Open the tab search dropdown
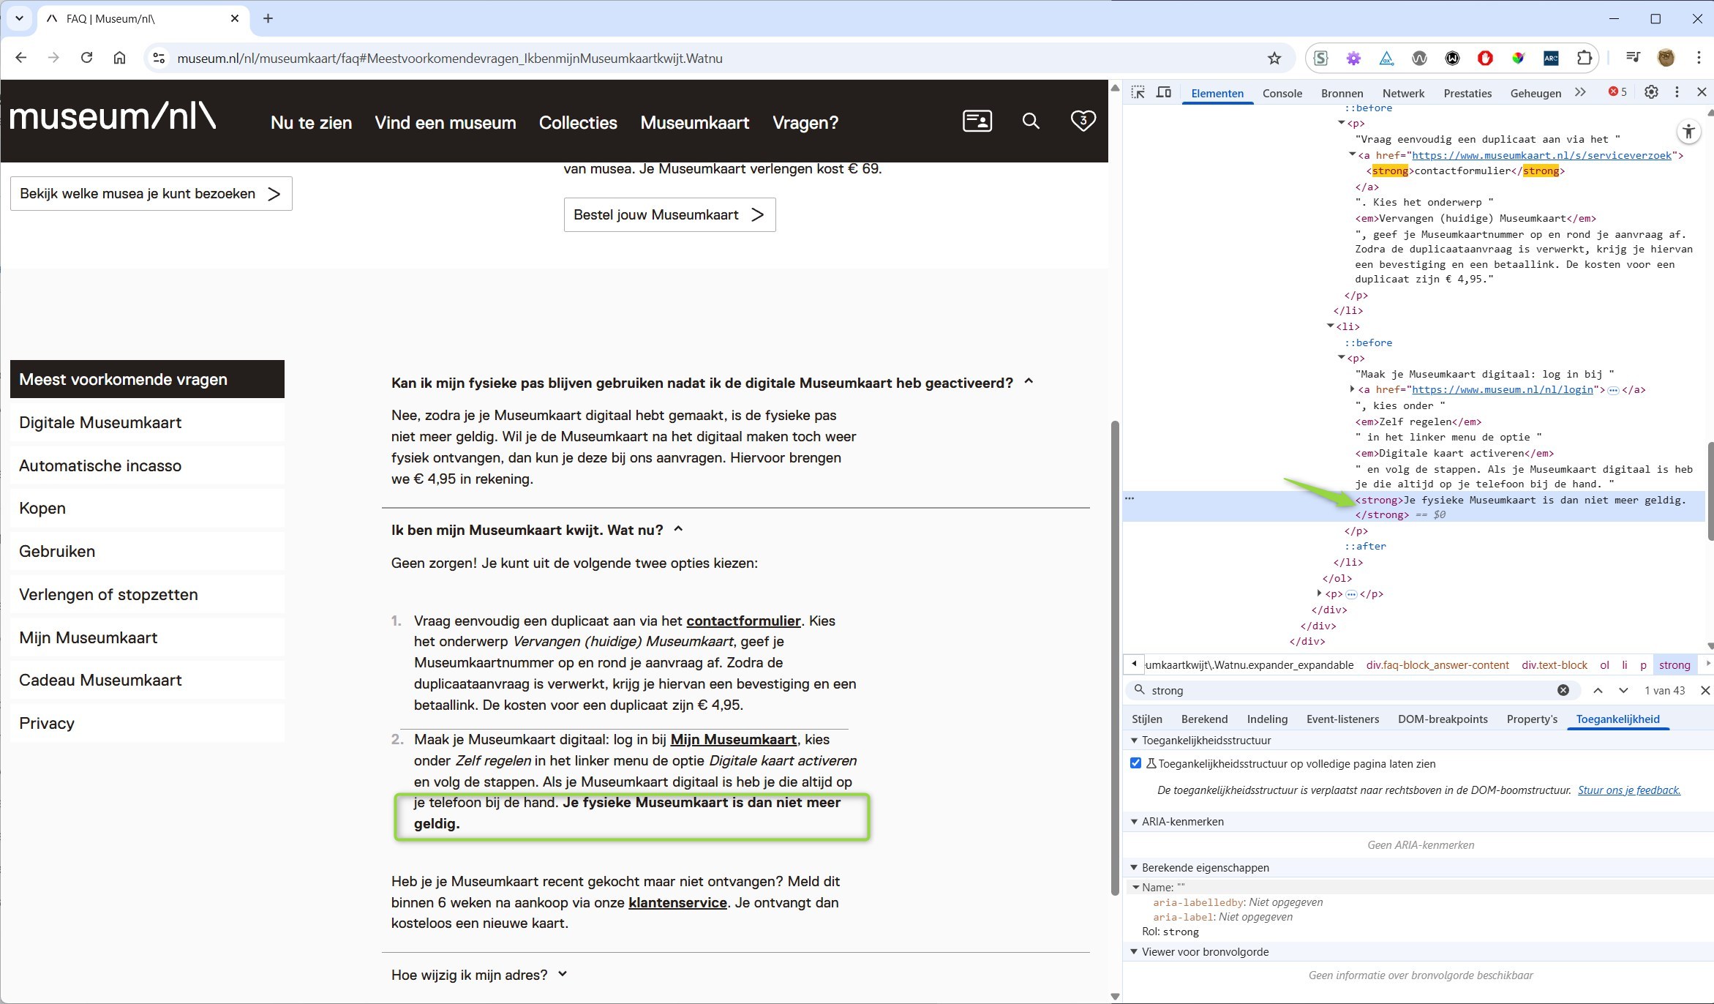 pyautogui.click(x=19, y=18)
